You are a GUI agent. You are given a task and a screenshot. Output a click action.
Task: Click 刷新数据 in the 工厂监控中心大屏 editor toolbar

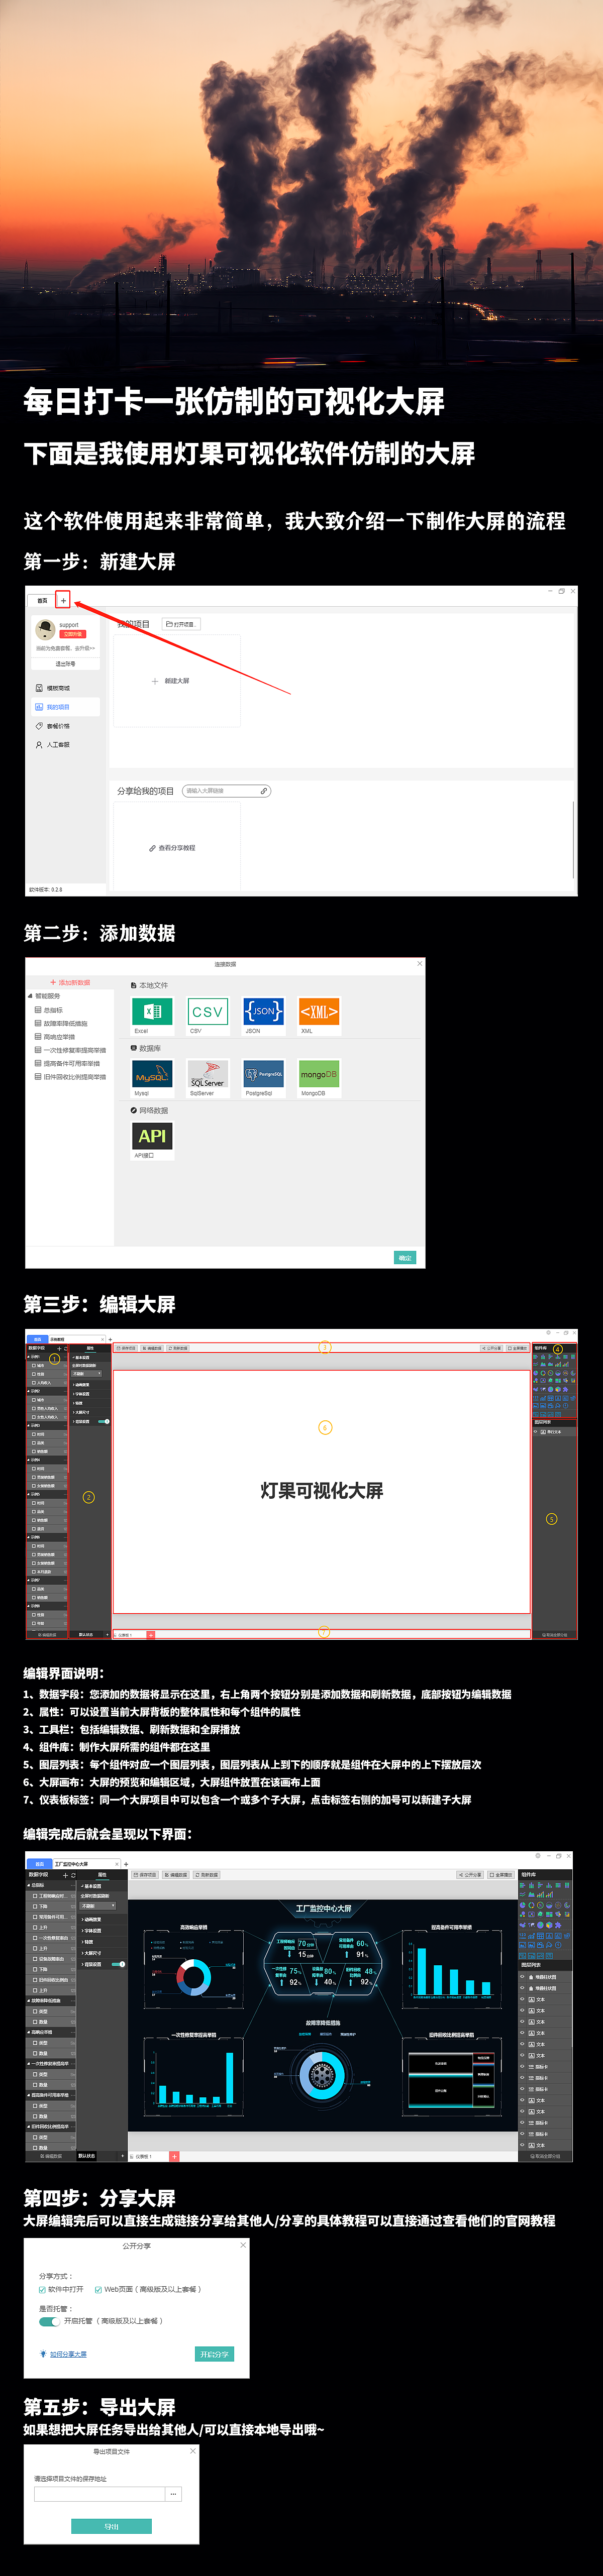pyautogui.click(x=206, y=1875)
